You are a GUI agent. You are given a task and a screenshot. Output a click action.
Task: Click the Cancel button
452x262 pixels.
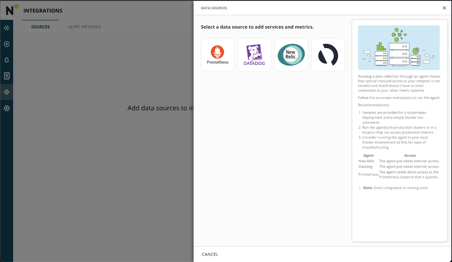click(210, 254)
